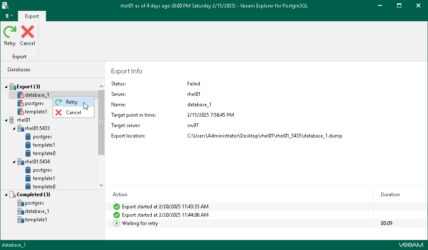Switch to the Export ribbon tab

pyautogui.click(x=32, y=16)
